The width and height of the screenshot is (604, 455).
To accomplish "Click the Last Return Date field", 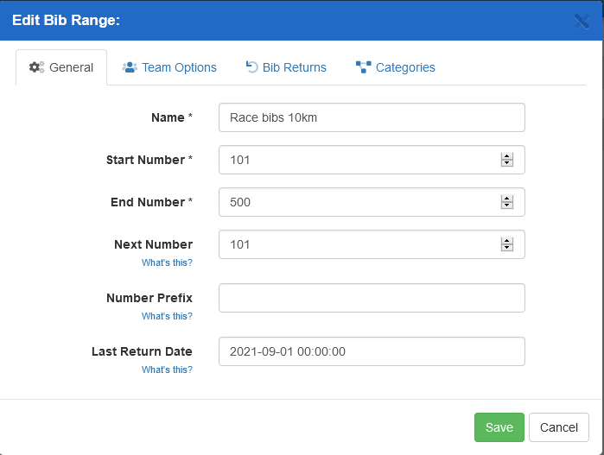I will [372, 351].
